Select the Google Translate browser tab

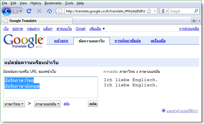pyautogui.click(x=37, y=21)
